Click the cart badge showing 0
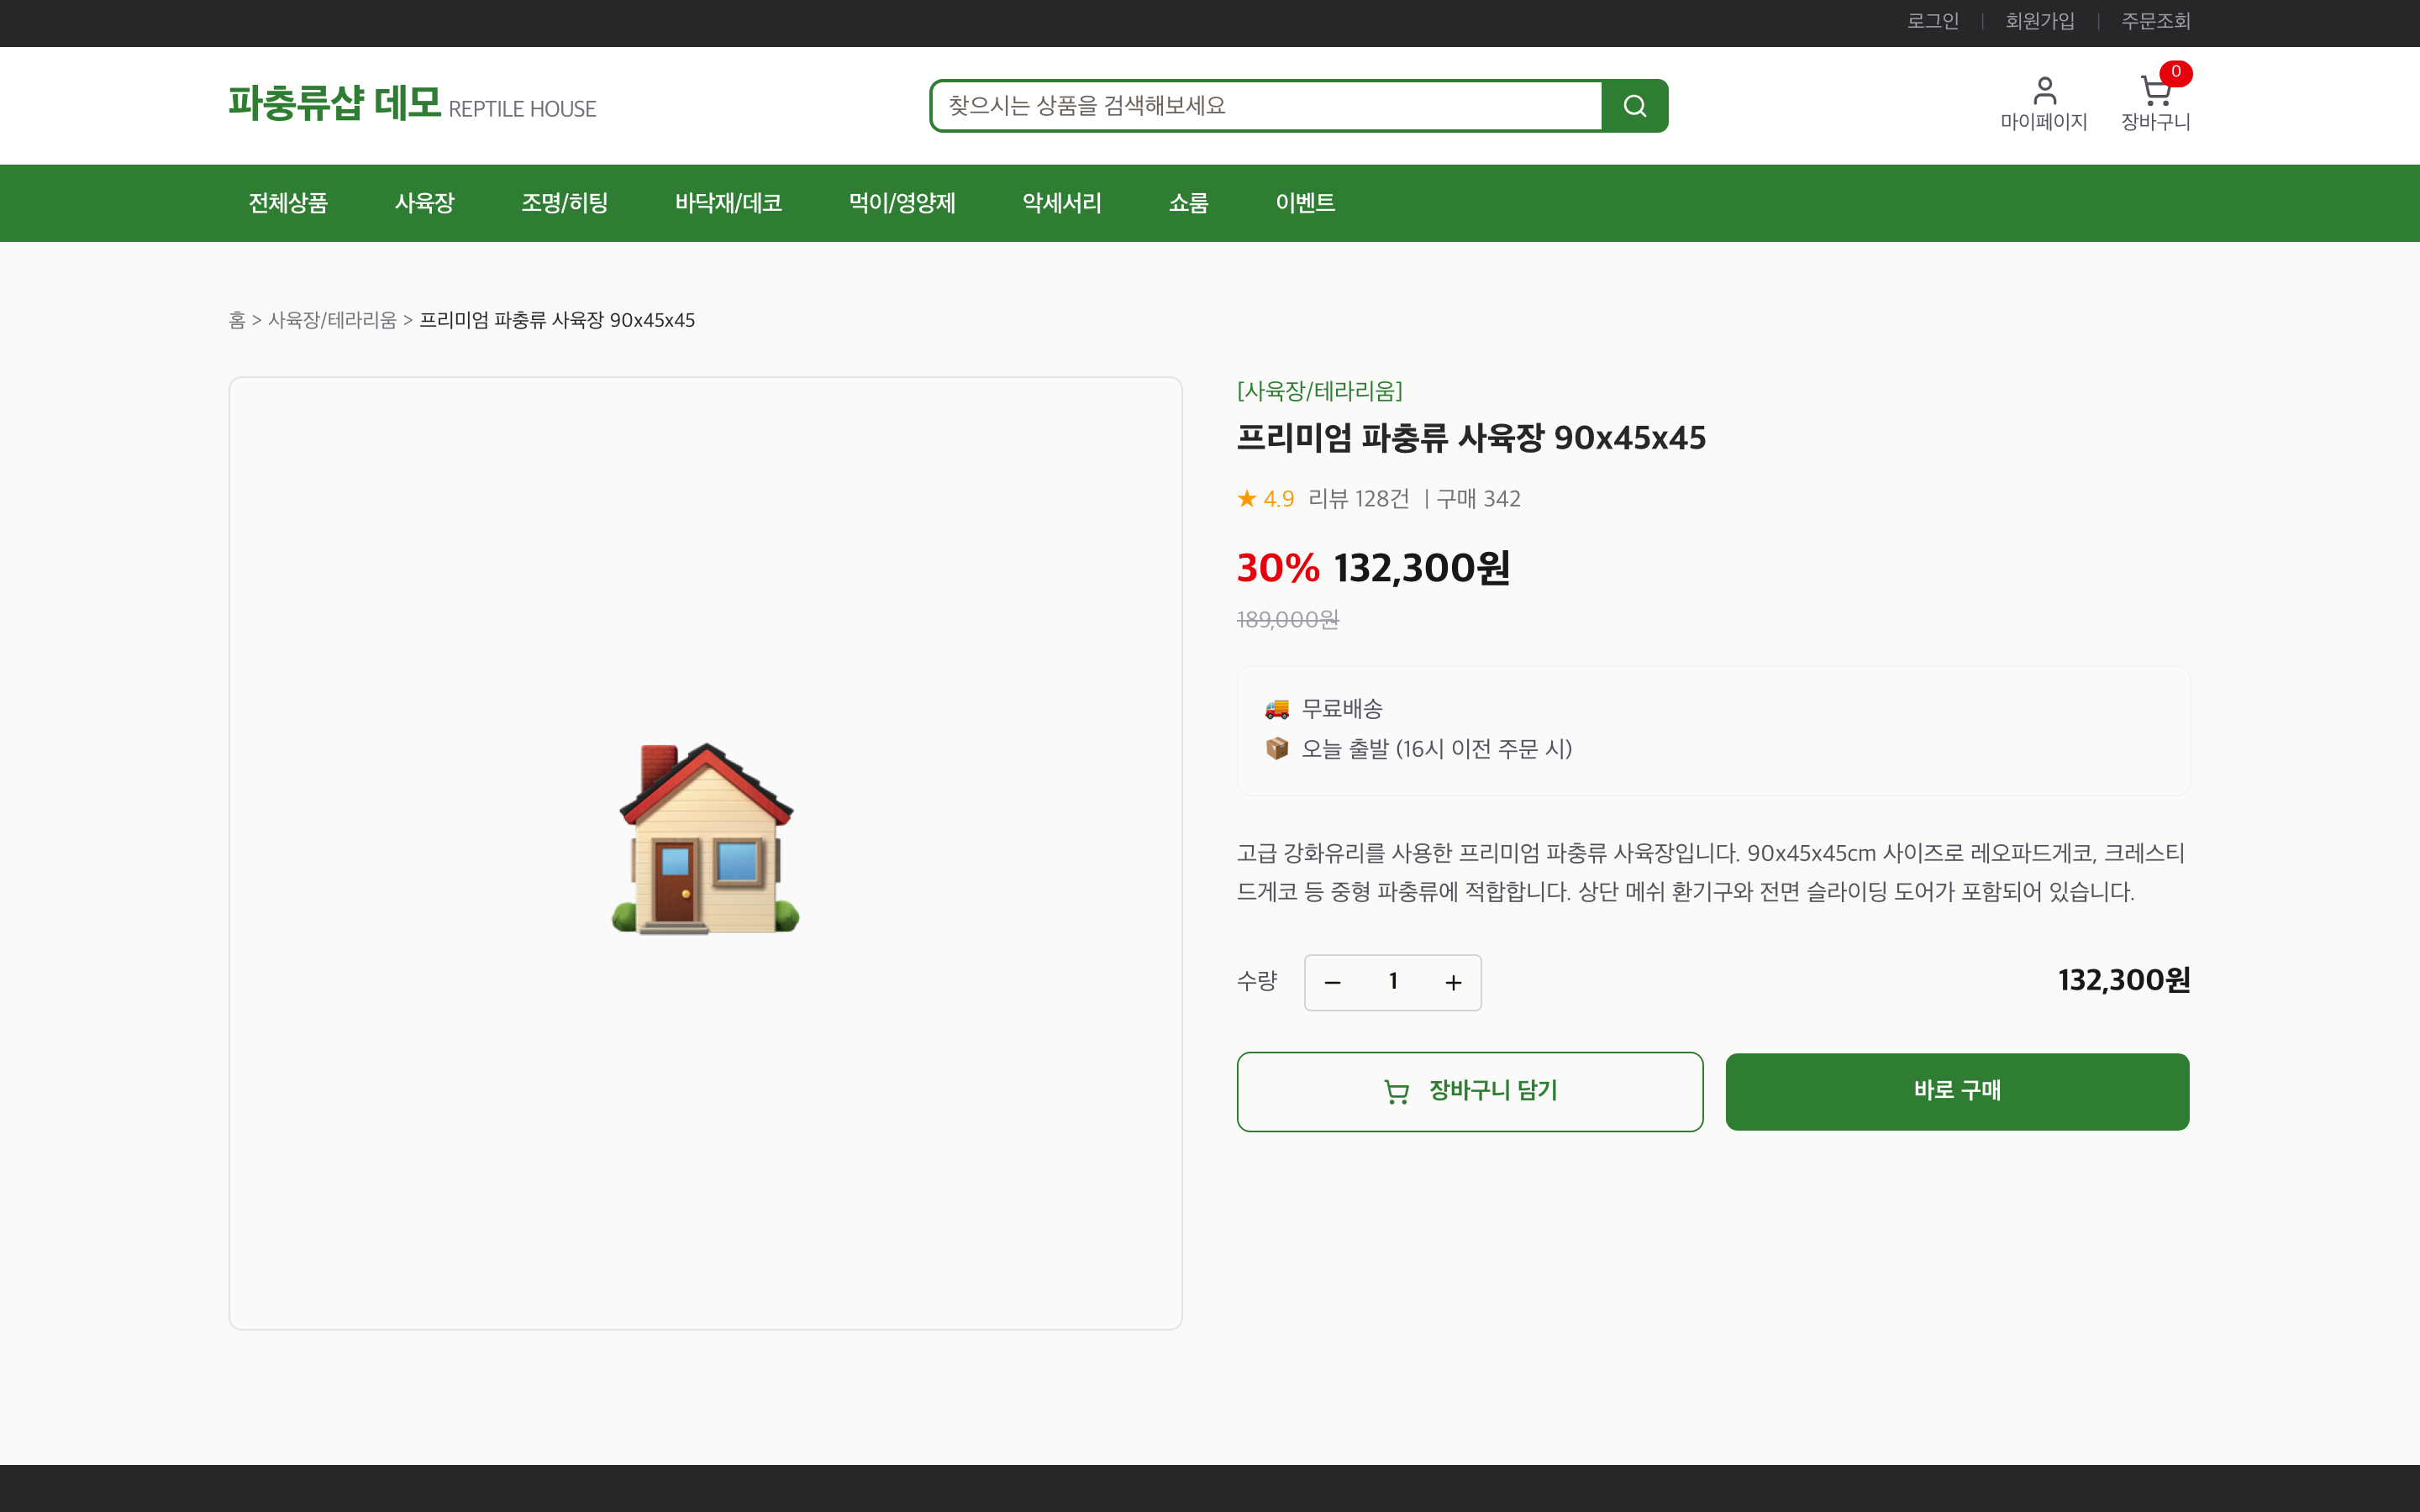Image resolution: width=2420 pixels, height=1512 pixels. [2175, 72]
